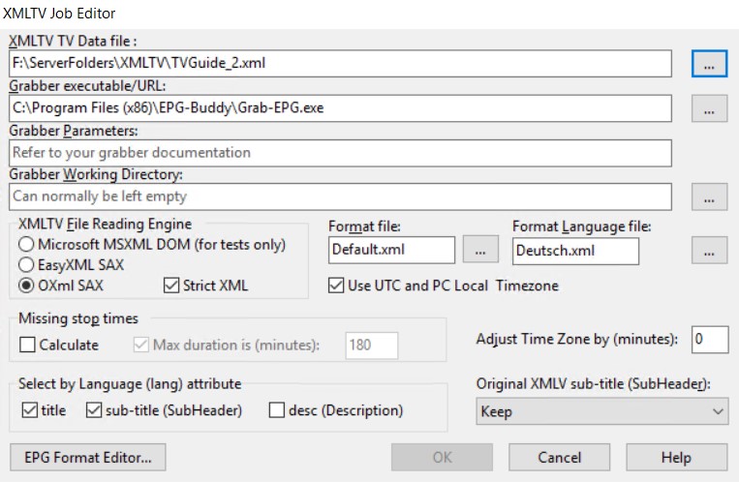Image resolution: width=739 pixels, height=482 pixels.
Task: Select the OXml SAX radio button
Action: 26,286
